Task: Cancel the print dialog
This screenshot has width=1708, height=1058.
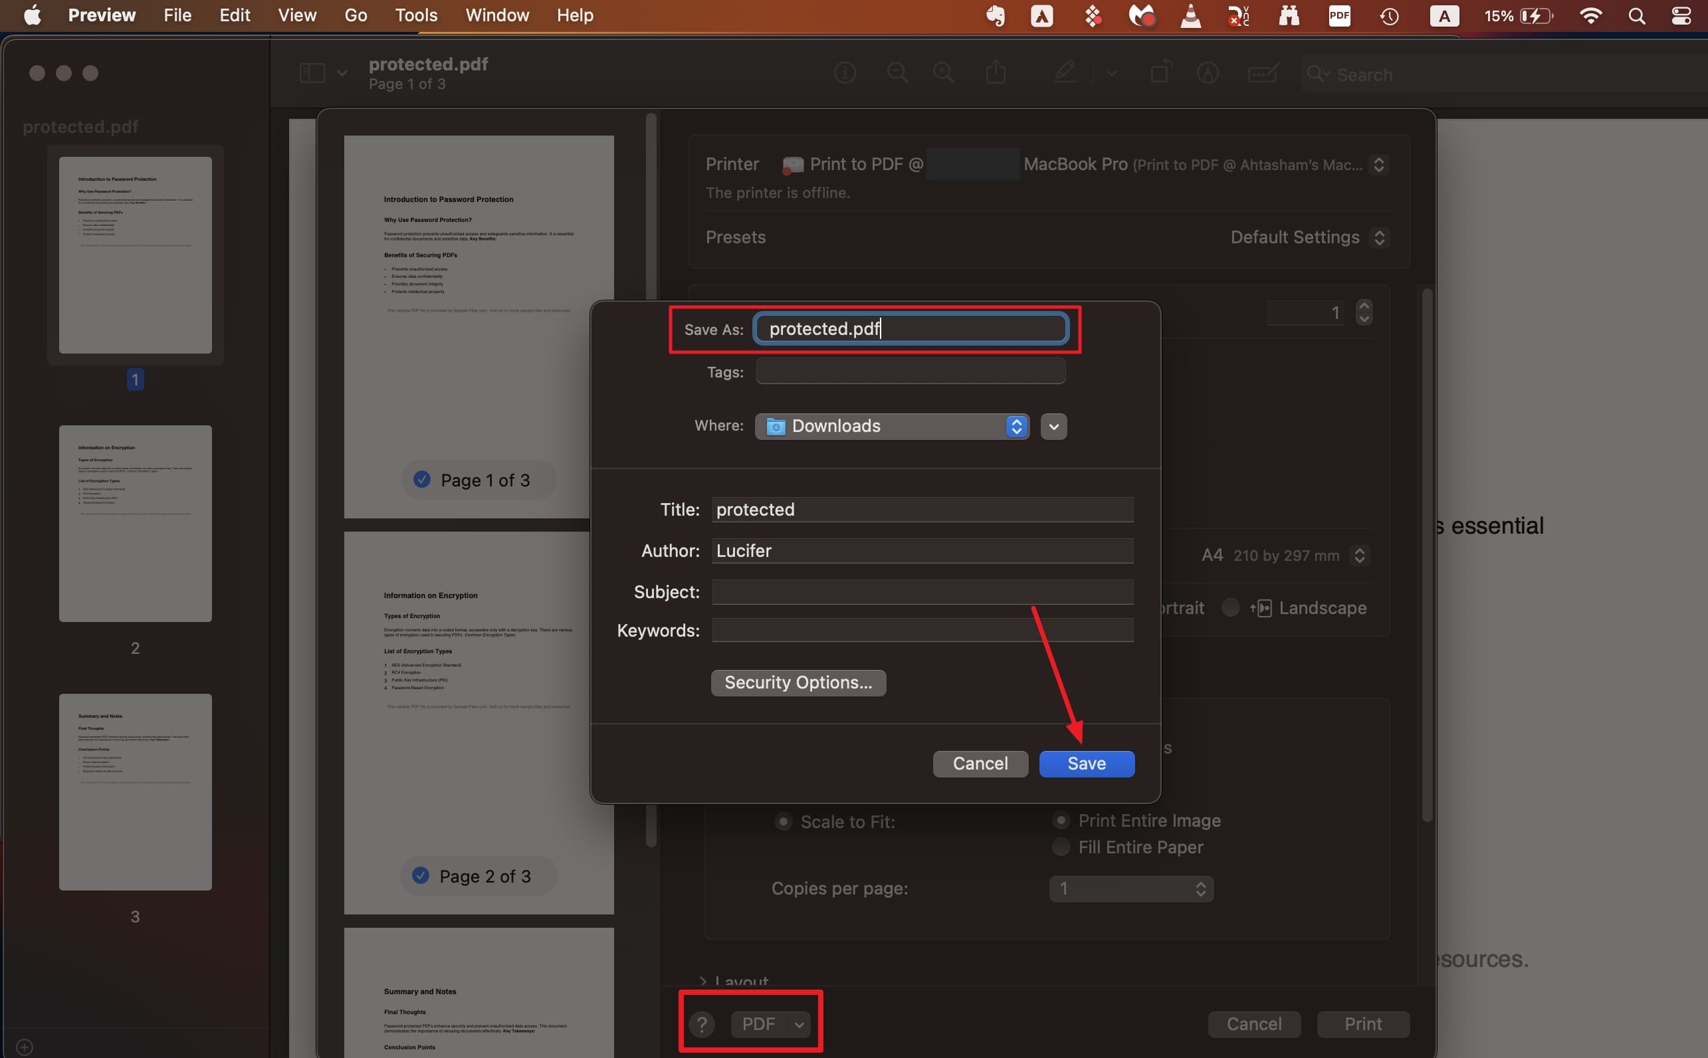Action: coord(1254,1024)
